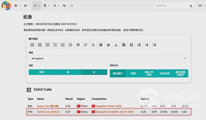Viewport: 206px width, 120px height.
Task: Click the WCA logo home icon
Action: [x=6, y=6]
